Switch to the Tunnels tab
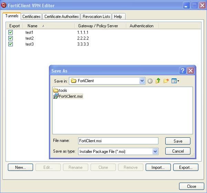The width and height of the screenshot is (207, 193). pos(12,16)
